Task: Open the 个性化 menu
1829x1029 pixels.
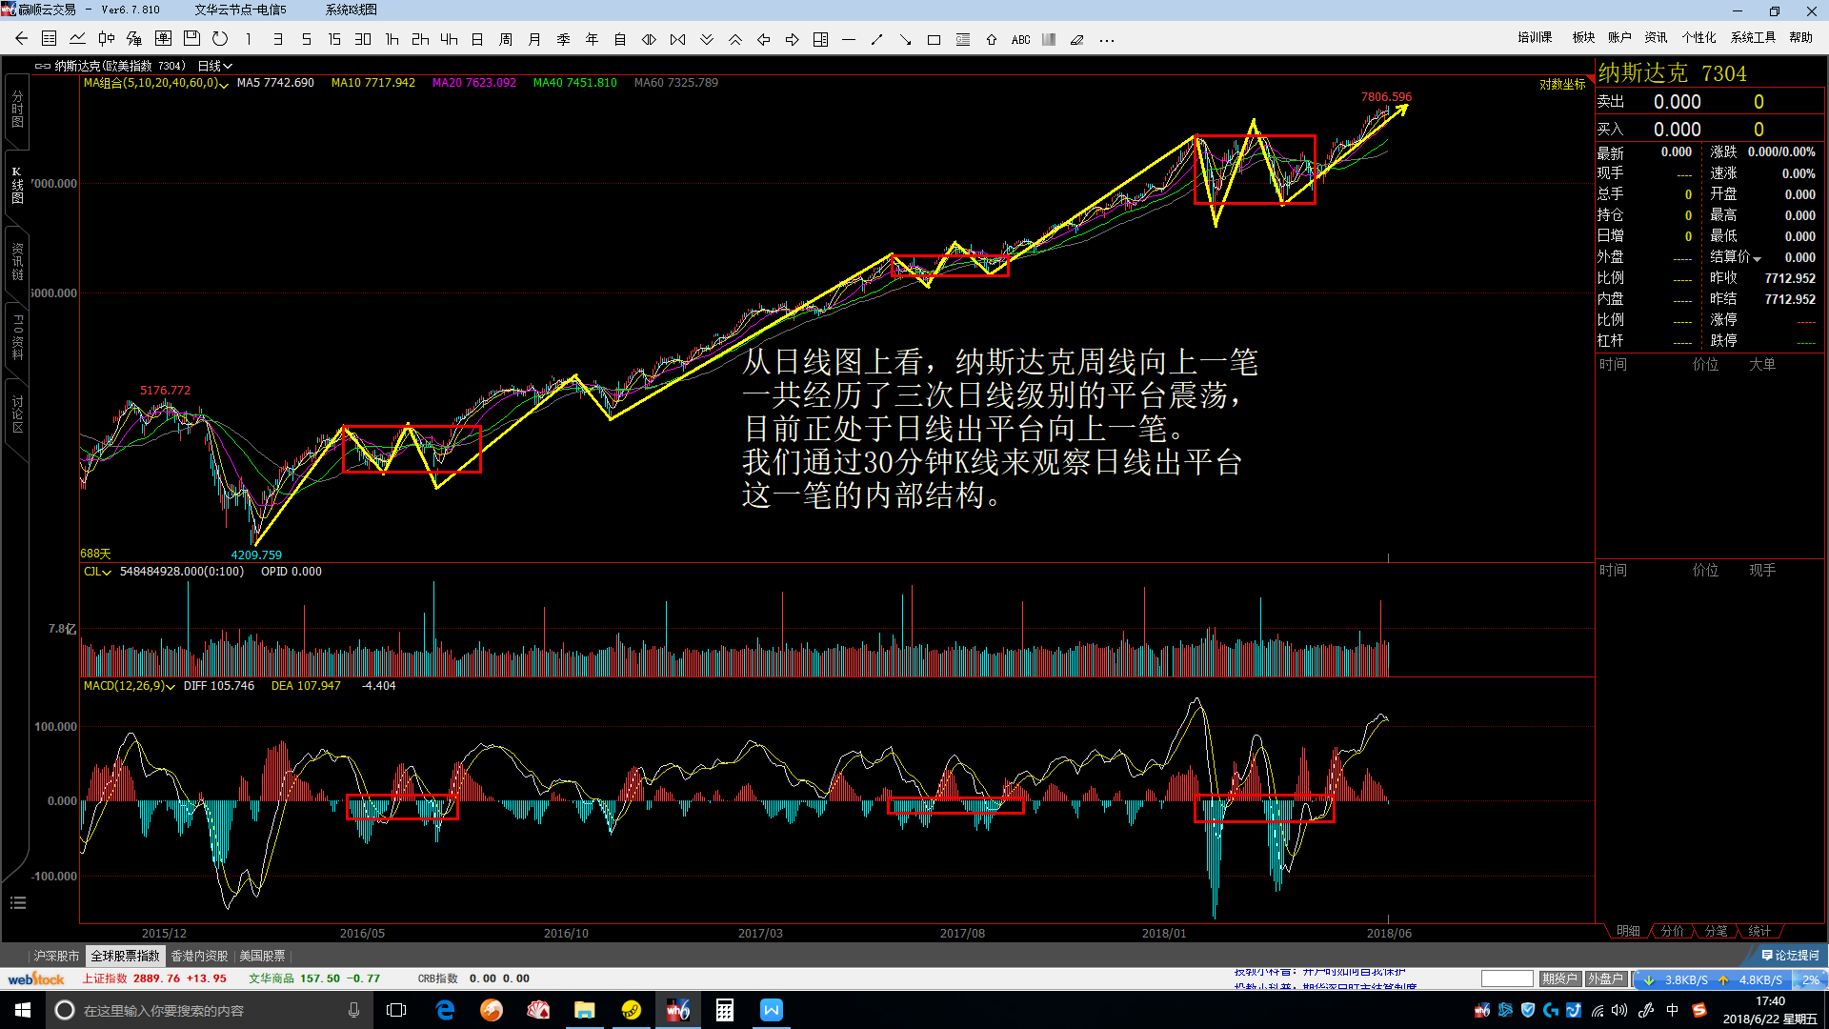Action: point(1698,37)
